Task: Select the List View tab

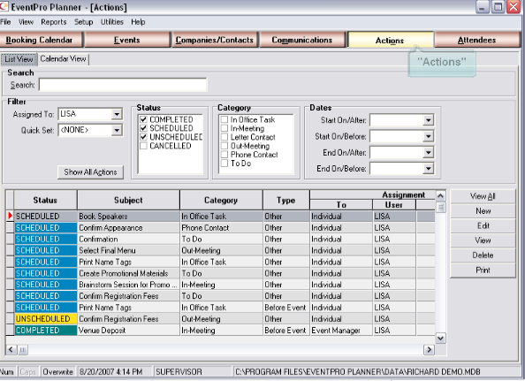Action: (19, 59)
